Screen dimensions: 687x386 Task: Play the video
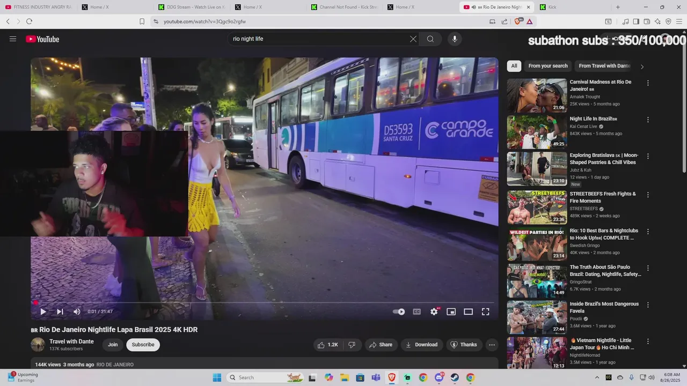click(43, 311)
